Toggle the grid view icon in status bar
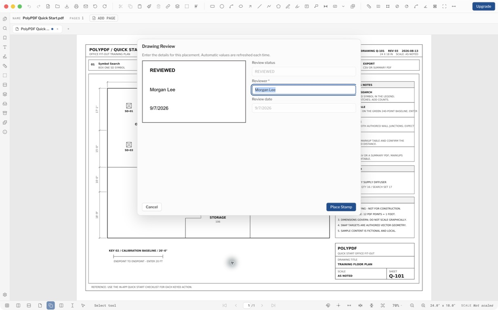Viewport: 498px width, 310px height. 7,306
